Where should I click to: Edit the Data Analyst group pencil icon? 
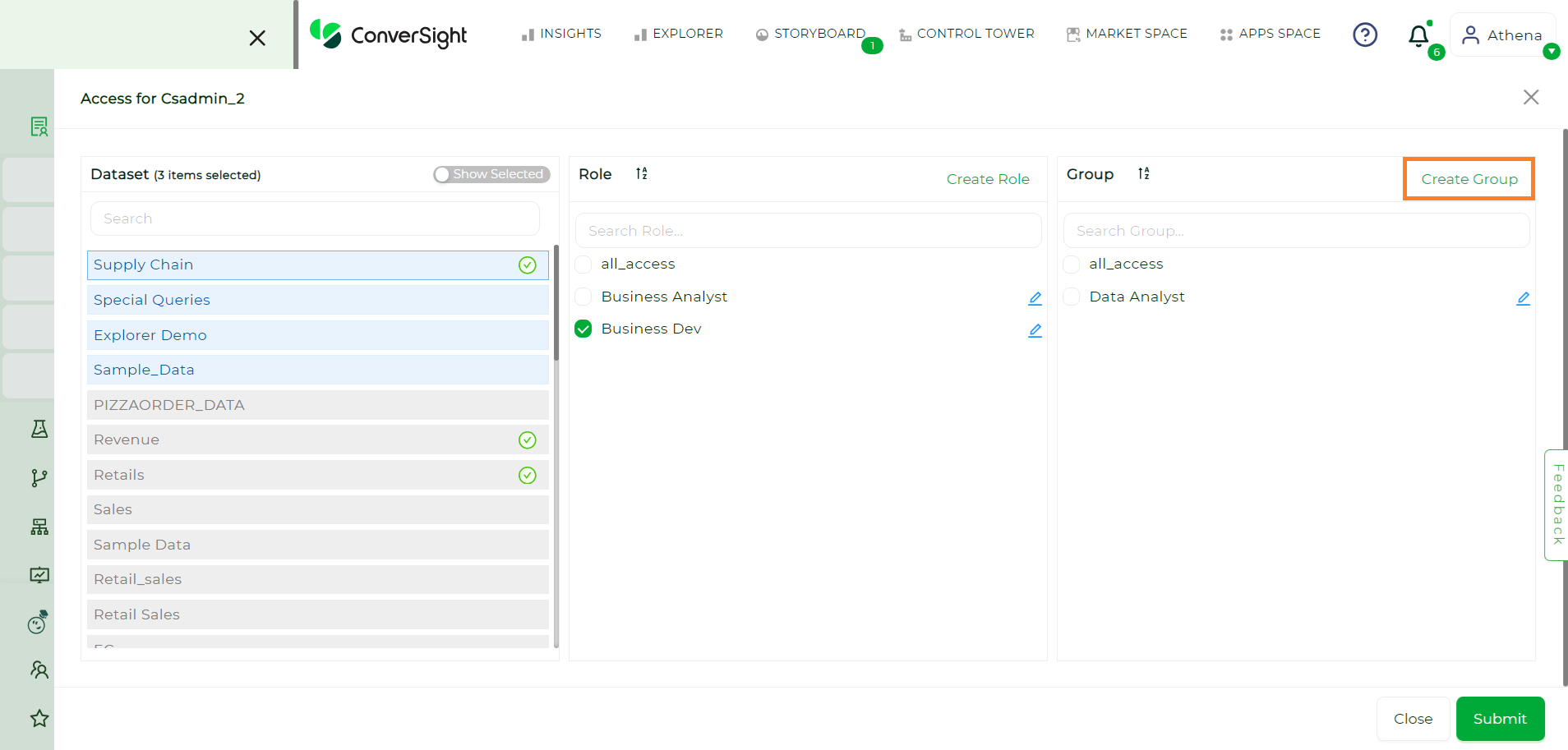tap(1523, 298)
